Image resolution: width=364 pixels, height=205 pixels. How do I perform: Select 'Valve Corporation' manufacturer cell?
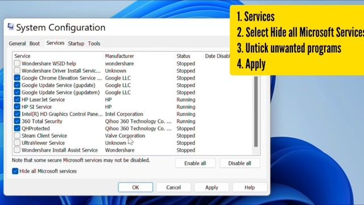[x=125, y=136]
